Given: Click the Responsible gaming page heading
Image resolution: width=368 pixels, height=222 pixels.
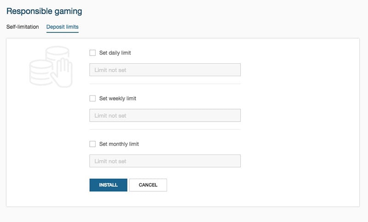Looking at the screenshot, I should [44, 11].
